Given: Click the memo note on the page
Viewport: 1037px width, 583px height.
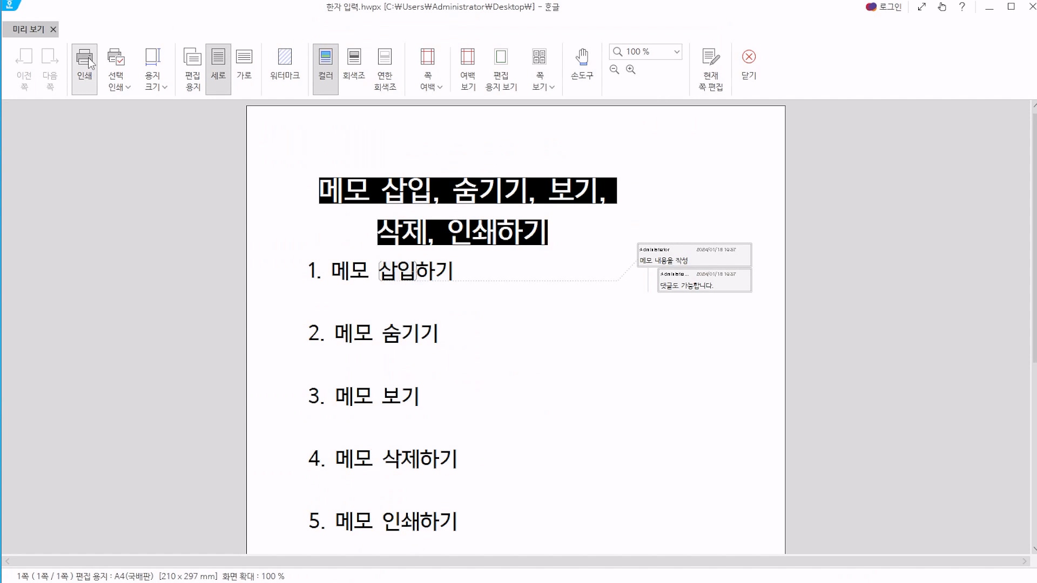Looking at the screenshot, I should point(694,255).
